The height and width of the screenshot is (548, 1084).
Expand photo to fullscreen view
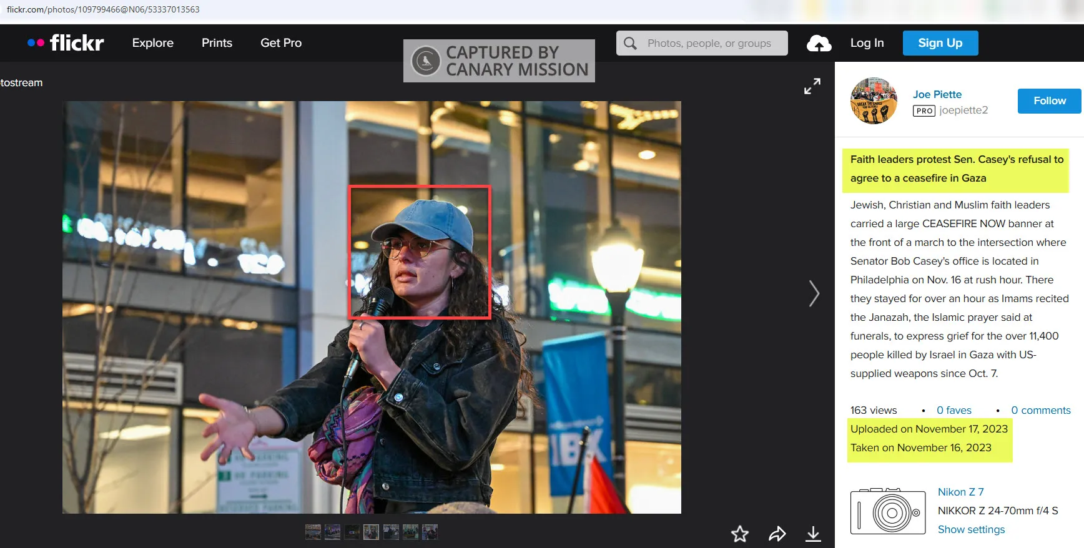click(812, 86)
